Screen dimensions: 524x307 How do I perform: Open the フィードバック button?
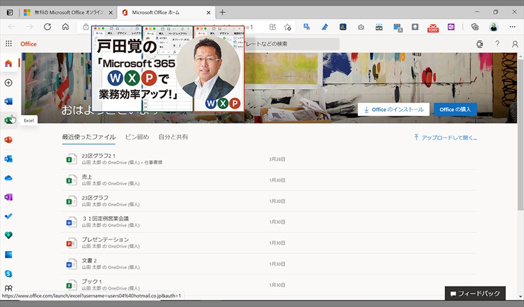tap(475, 293)
